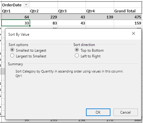Open the OrderDate filter dropdown

pyautogui.click(x=26, y=5)
